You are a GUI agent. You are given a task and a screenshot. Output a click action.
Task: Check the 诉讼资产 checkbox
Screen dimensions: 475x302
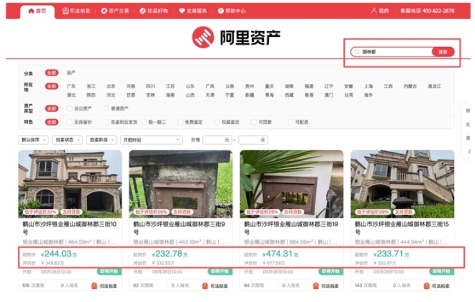pyautogui.click(x=70, y=108)
